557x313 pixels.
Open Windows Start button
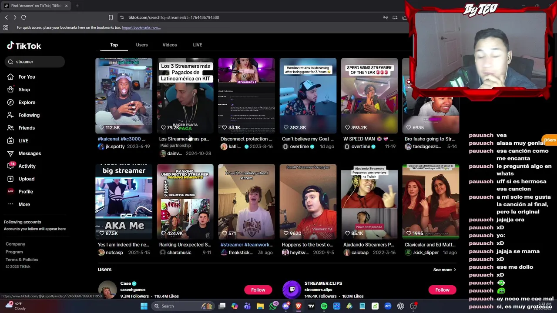[144, 306]
